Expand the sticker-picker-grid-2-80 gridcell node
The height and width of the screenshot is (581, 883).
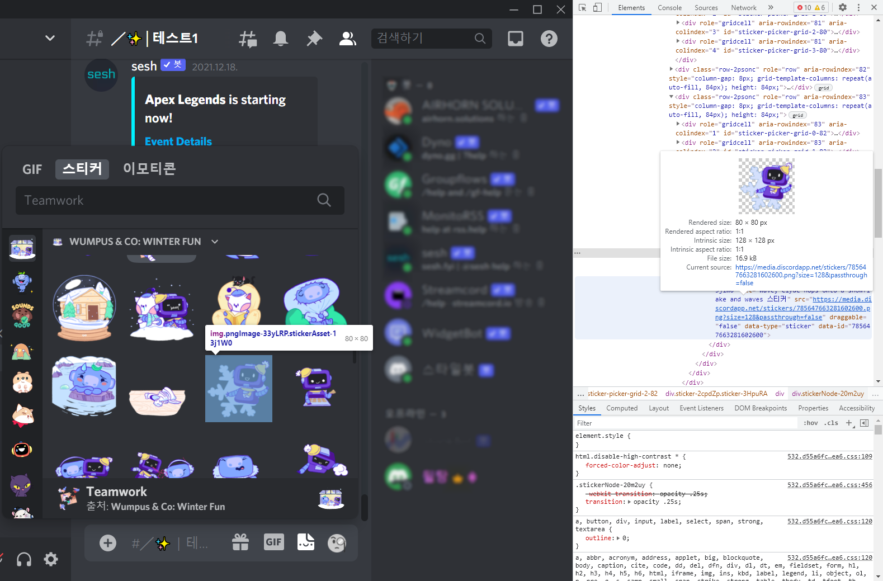click(678, 23)
